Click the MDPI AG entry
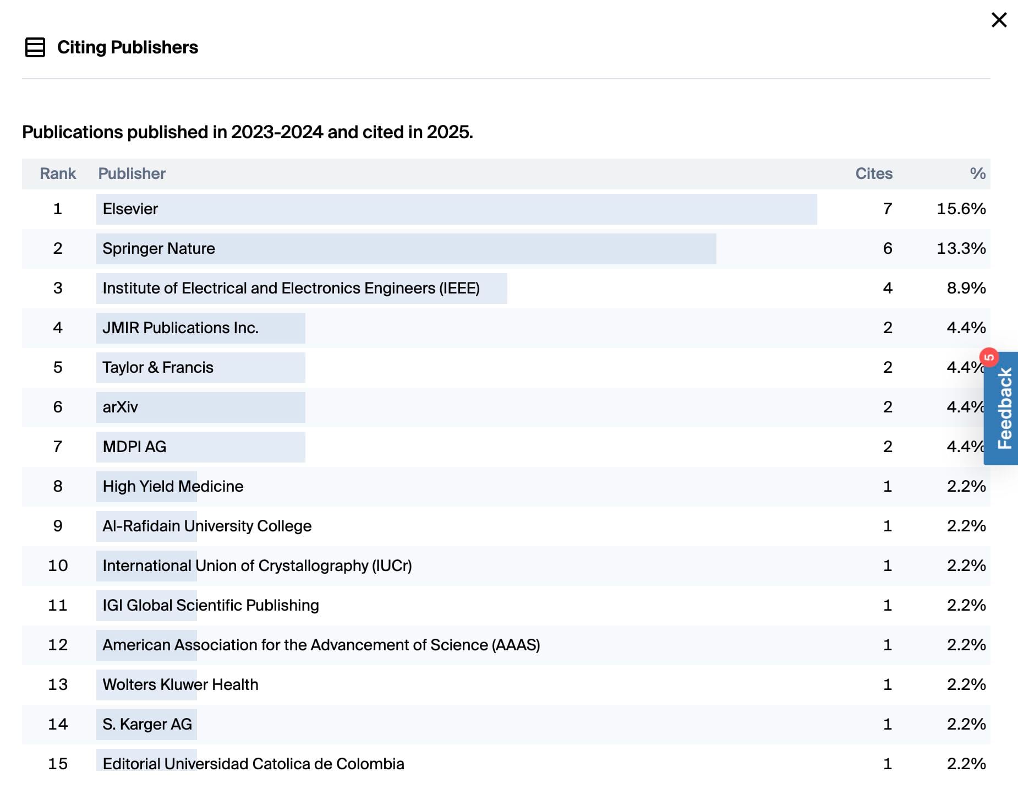This screenshot has height=794, width=1018. pos(134,447)
